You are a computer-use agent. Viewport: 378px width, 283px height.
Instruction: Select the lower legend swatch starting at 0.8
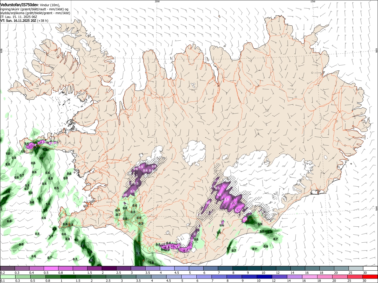(53, 277)
